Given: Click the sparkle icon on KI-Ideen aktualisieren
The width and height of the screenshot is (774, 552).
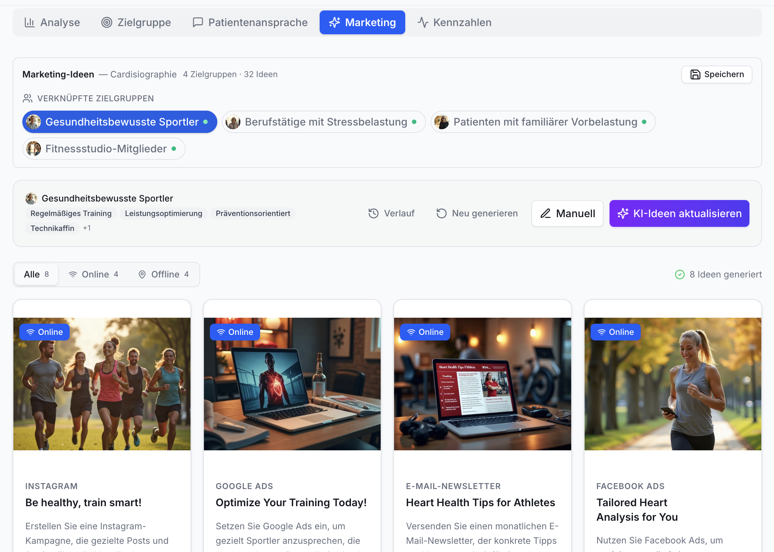Looking at the screenshot, I should point(623,213).
